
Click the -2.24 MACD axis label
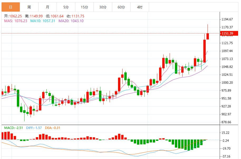[x=225, y=141]
